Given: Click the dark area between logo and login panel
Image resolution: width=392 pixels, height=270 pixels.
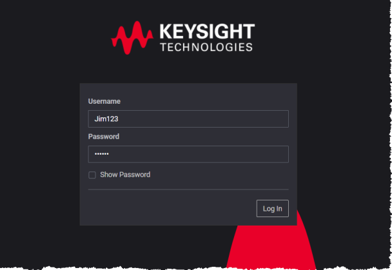Looking at the screenshot, I should 188,70.
